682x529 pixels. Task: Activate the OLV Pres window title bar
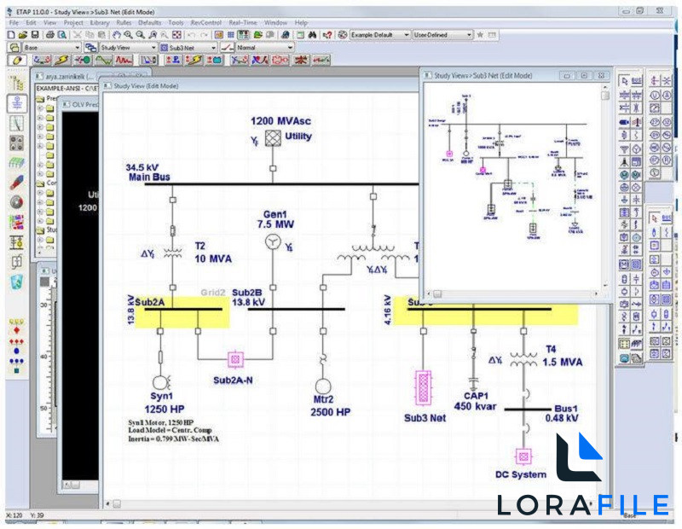click(x=79, y=104)
